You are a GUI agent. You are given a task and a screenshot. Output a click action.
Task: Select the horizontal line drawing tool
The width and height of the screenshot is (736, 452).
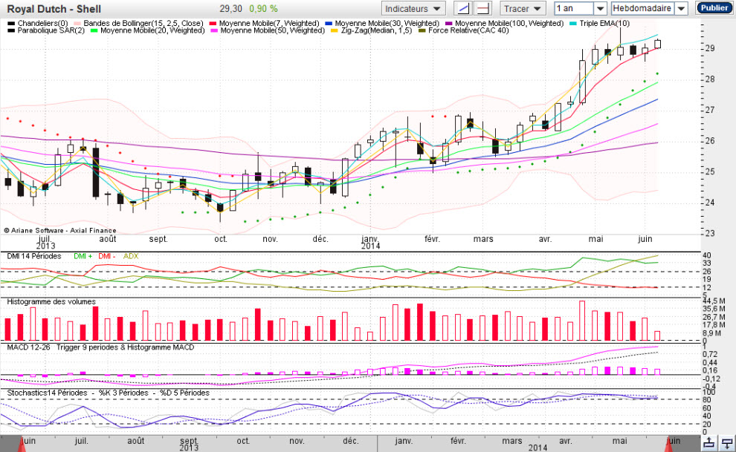482,8
